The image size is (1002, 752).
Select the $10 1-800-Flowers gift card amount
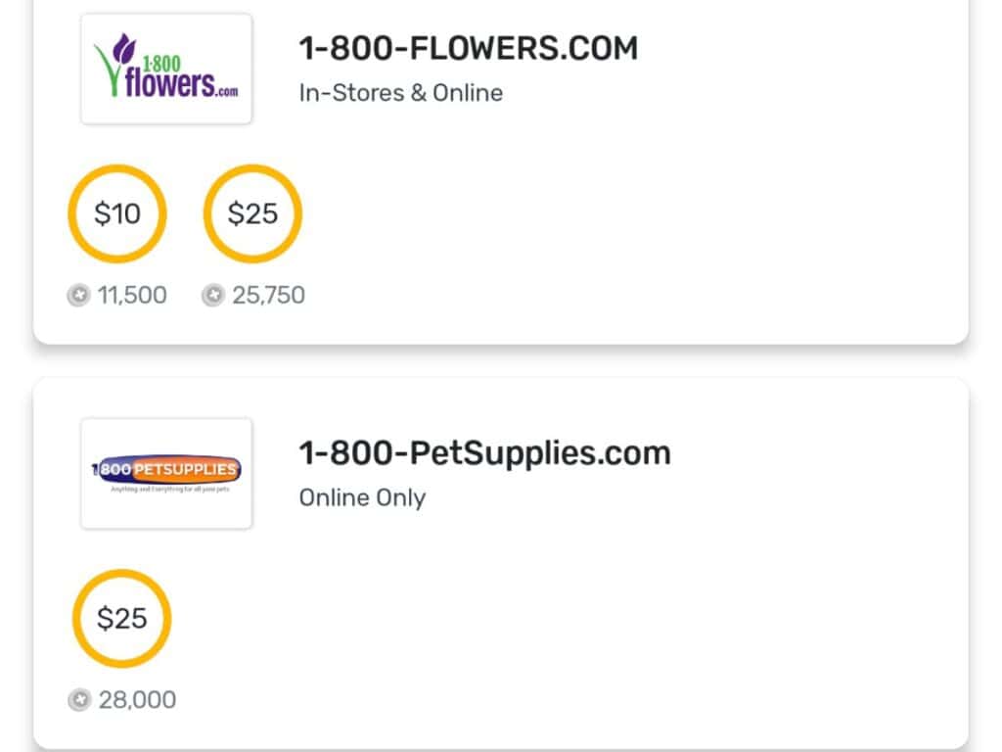(x=117, y=213)
